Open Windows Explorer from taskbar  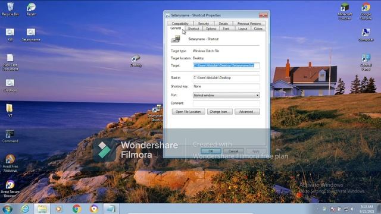coord(42,209)
